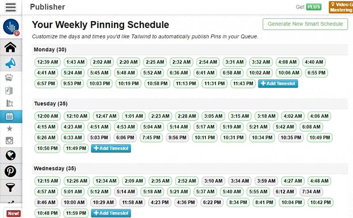The width and height of the screenshot is (353, 218).
Task: Select the Monday 12:39 AM timeslot
Action: tap(48, 62)
